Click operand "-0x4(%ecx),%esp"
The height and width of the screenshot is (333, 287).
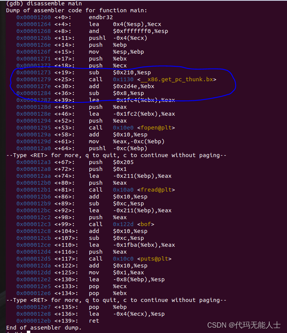click(138, 314)
